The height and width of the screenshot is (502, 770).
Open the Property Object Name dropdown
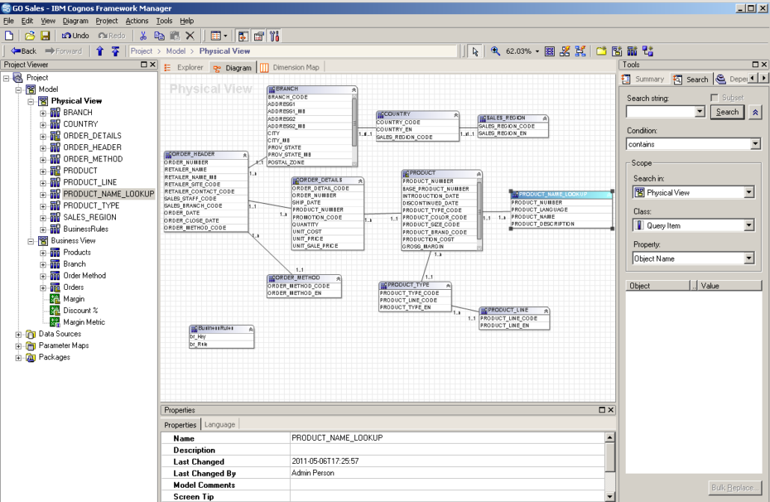click(748, 258)
